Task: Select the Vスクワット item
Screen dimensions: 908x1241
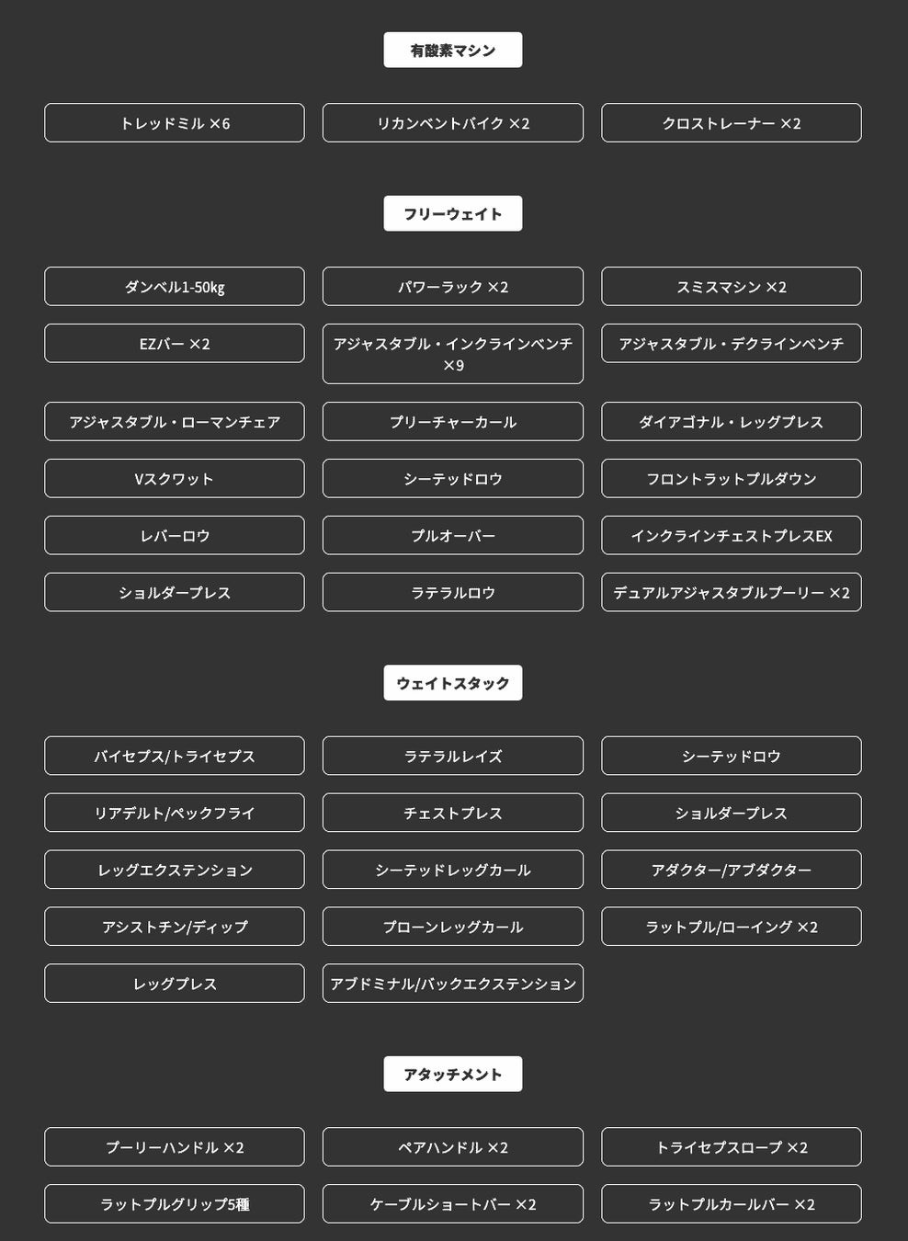Action: [175, 479]
